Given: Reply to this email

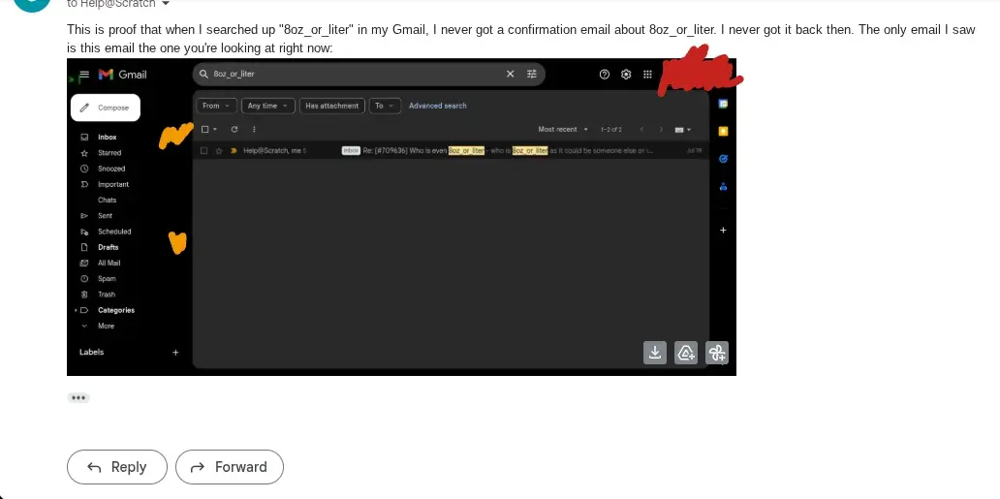Looking at the screenshot, I should pyautogui.click(x=116, y=467).
